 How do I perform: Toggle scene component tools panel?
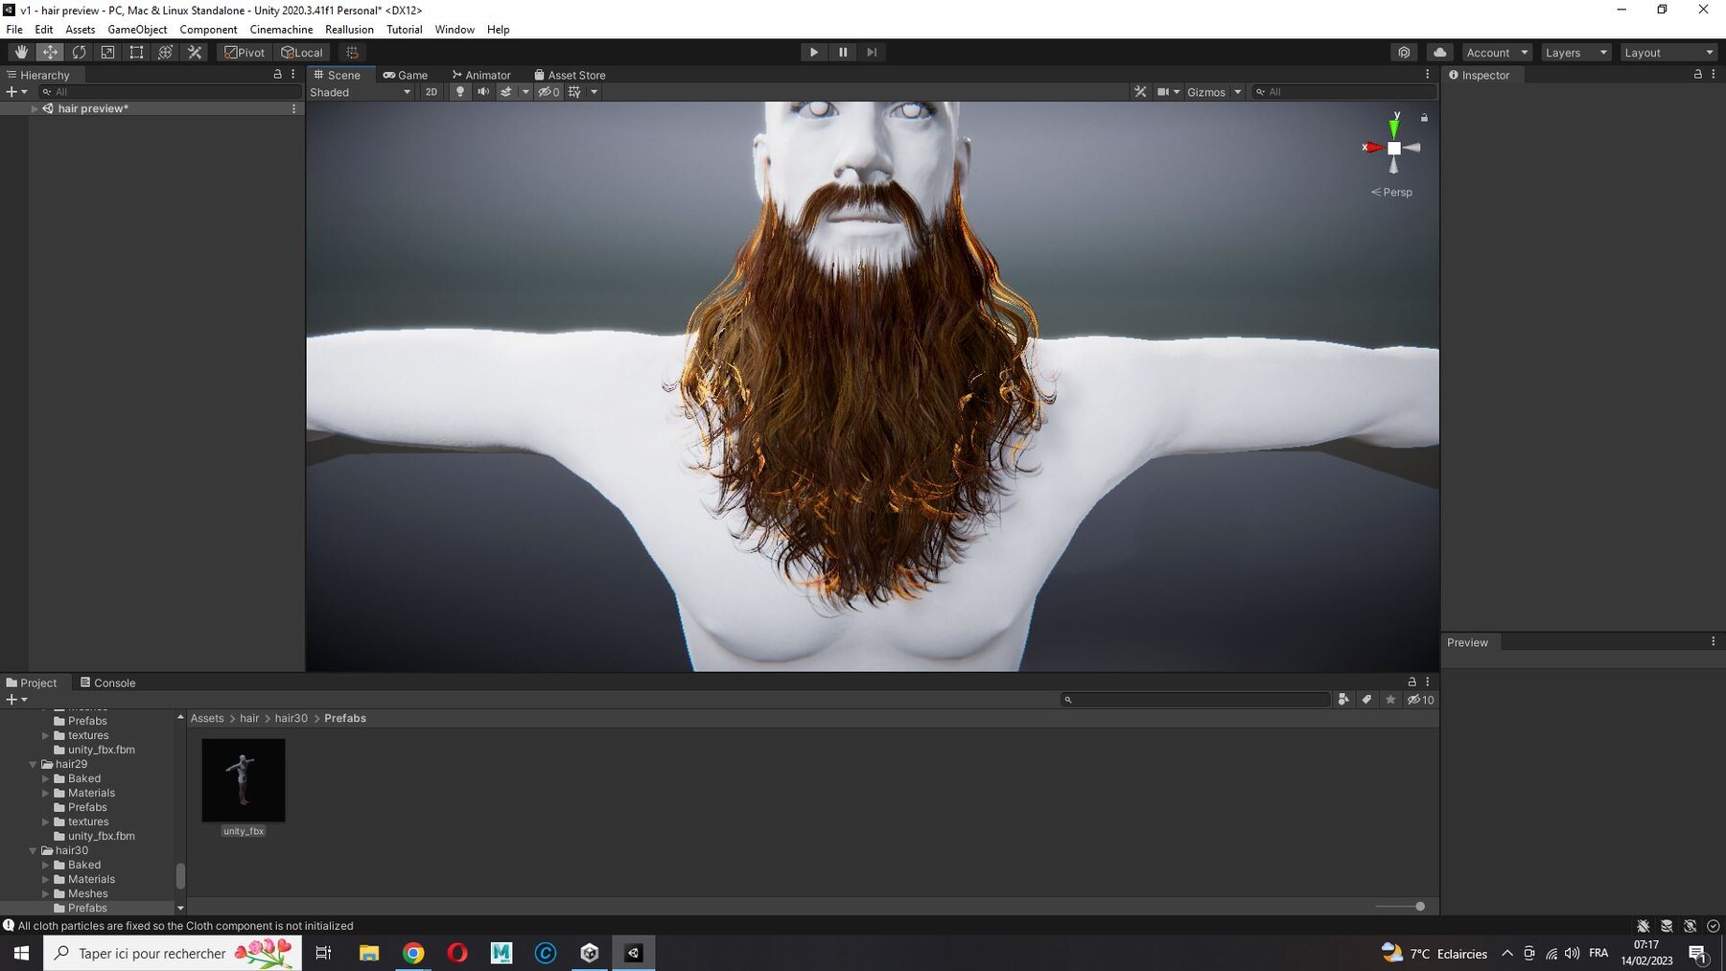point(1140,92)
